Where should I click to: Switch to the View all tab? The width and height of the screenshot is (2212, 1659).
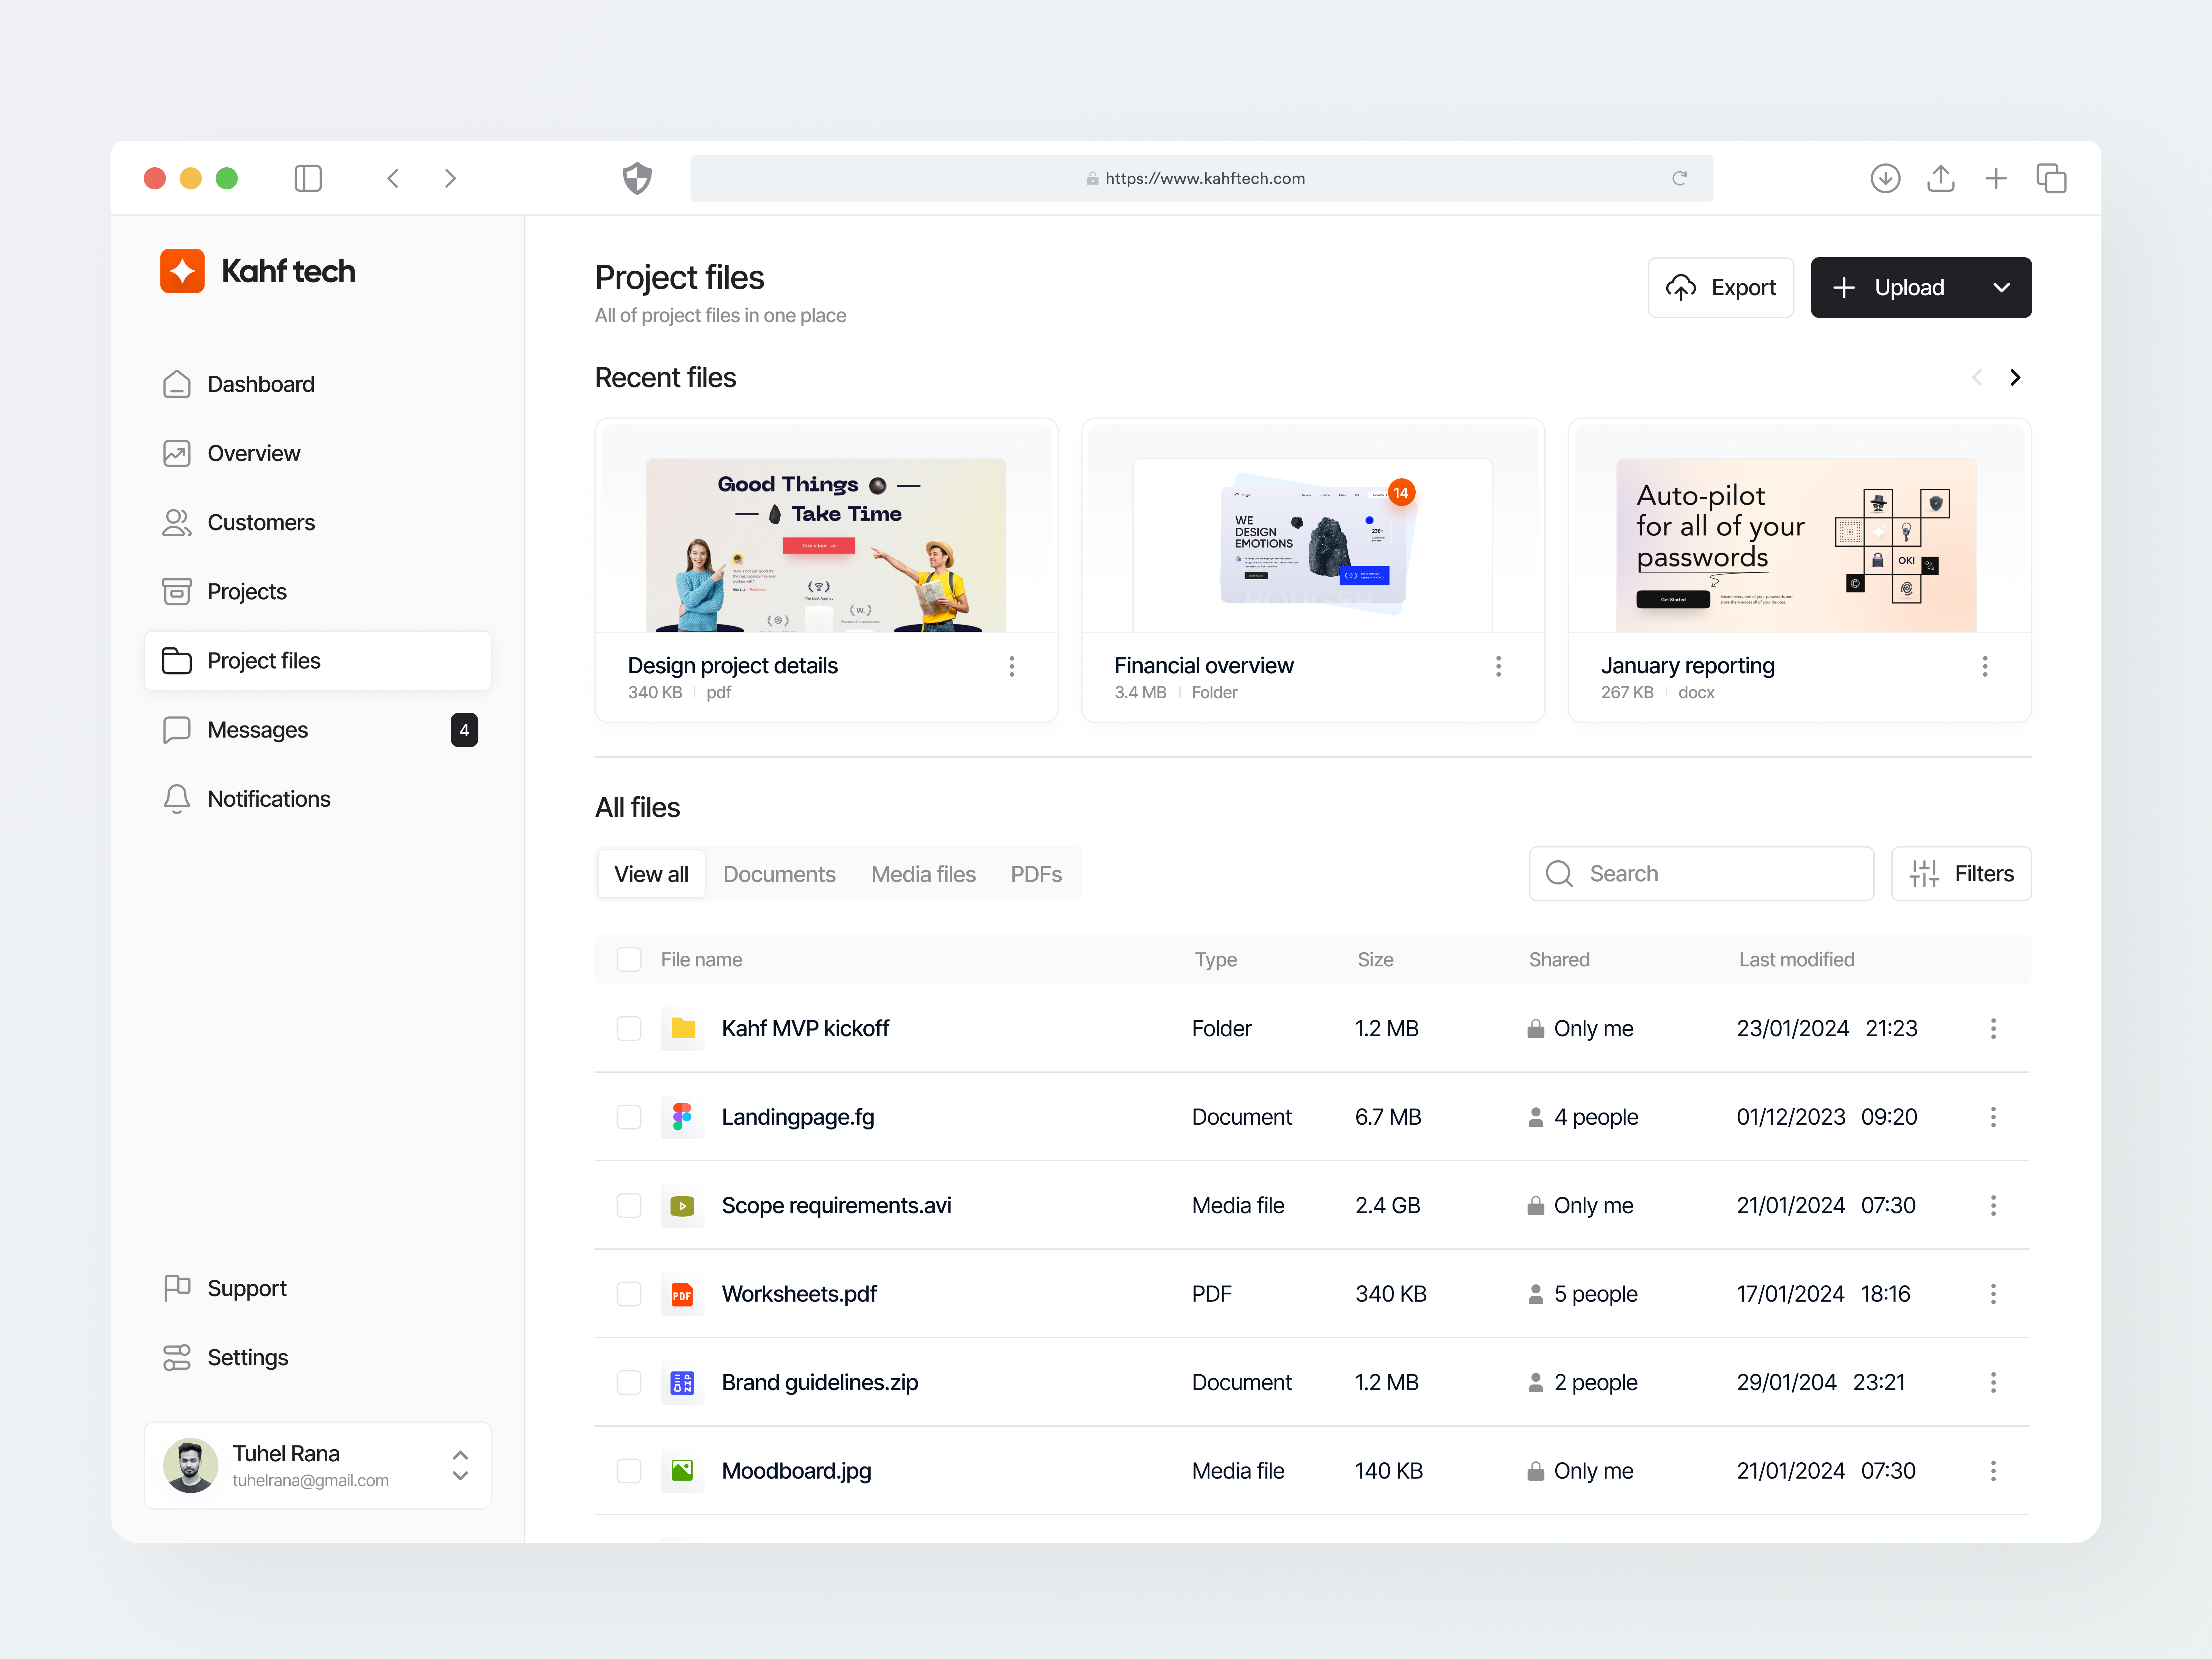pyautogui.click(x=651, y=874)
